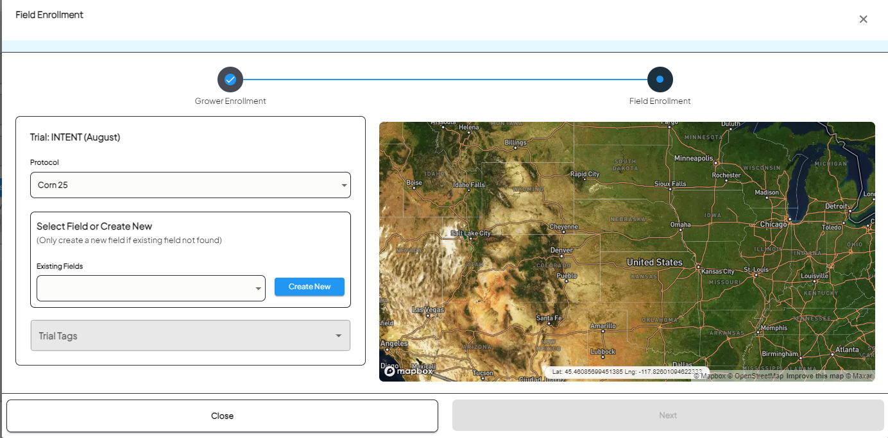Click the 'Field Enrollment' step label under the stepper
888x438 pixels.
point(660,101)
